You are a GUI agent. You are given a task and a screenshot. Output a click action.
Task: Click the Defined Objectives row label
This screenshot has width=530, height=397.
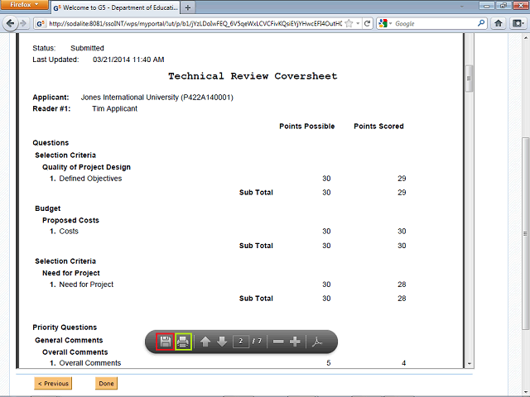pyautogui.click(x=90, y=179)
